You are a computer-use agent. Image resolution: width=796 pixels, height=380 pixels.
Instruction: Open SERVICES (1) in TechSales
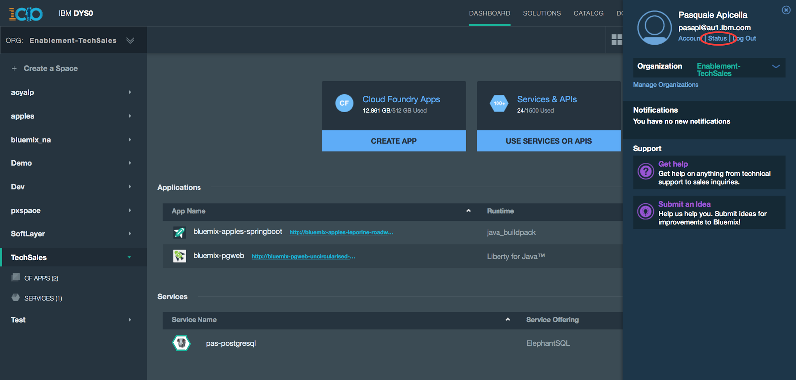pyautogui.click(x=43, y=298)
